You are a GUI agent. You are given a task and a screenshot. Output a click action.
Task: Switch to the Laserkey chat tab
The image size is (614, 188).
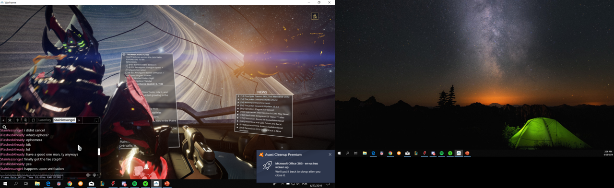[45, 120]
